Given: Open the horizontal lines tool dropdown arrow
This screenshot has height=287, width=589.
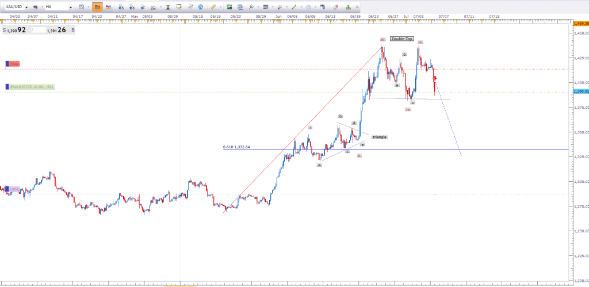Looking at the screenshot, I should point(272,7).
